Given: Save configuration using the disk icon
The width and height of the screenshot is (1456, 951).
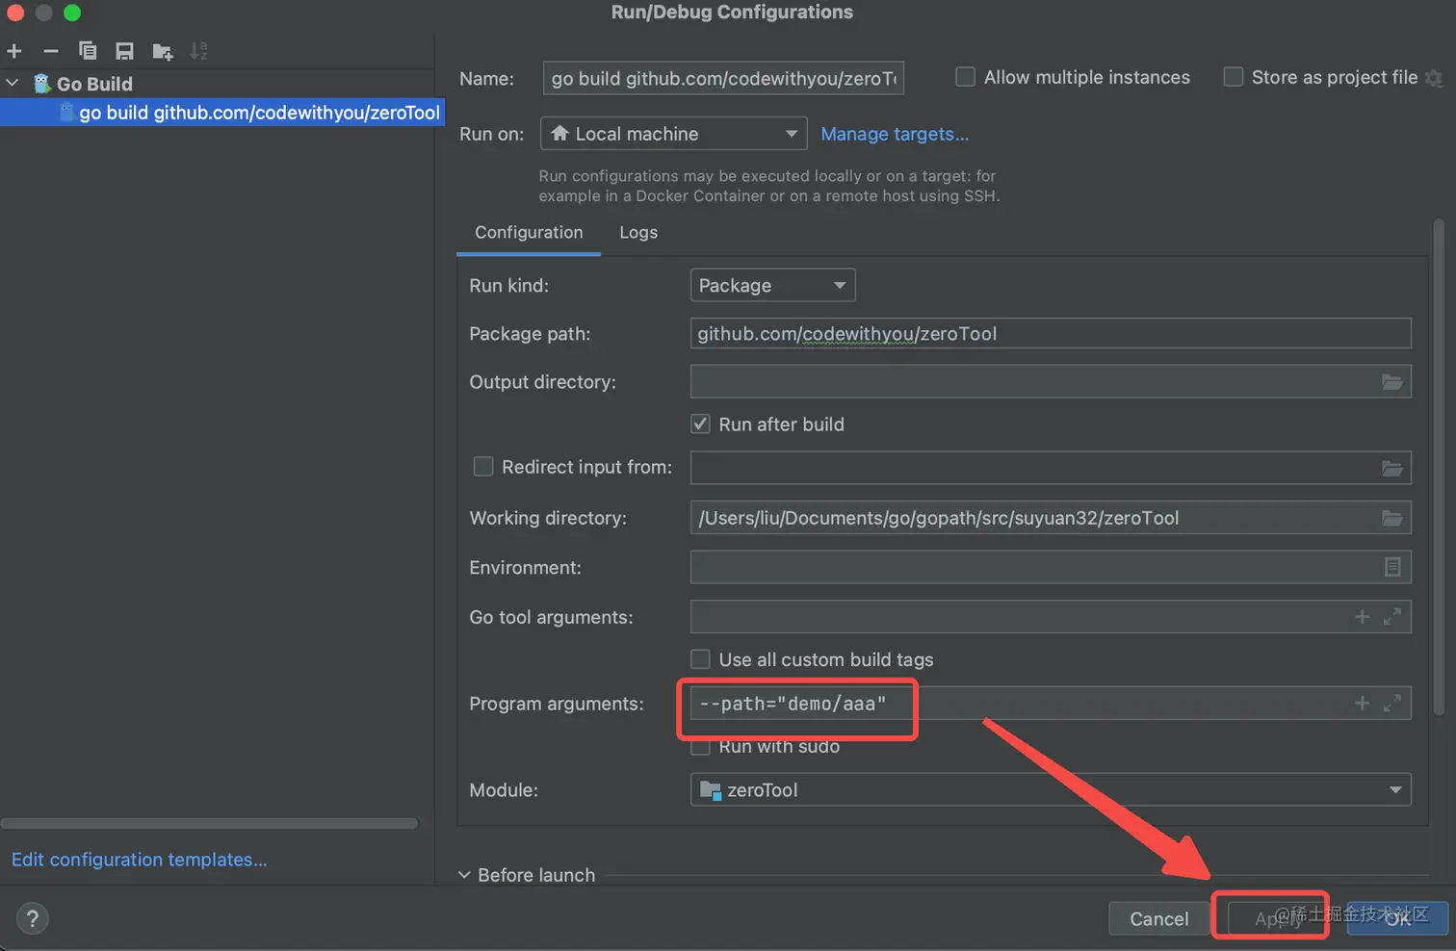Looking at the screenshot, I should (x=124, y=51).
